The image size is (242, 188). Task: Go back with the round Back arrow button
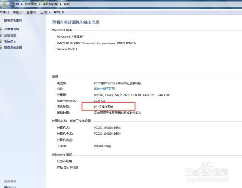tap(1, 4)
